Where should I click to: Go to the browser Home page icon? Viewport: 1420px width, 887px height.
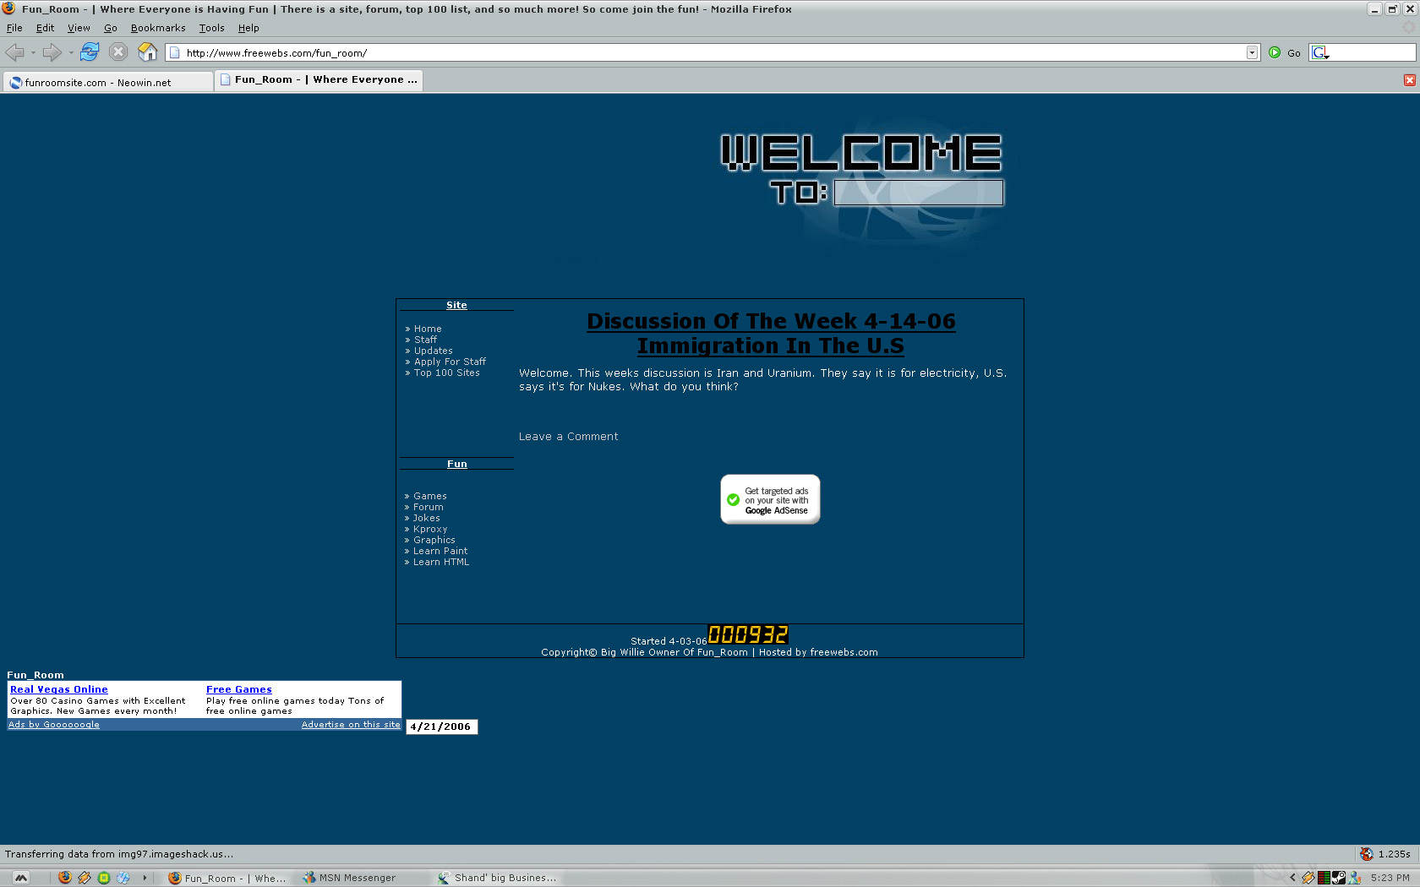[x=147, y=52]
